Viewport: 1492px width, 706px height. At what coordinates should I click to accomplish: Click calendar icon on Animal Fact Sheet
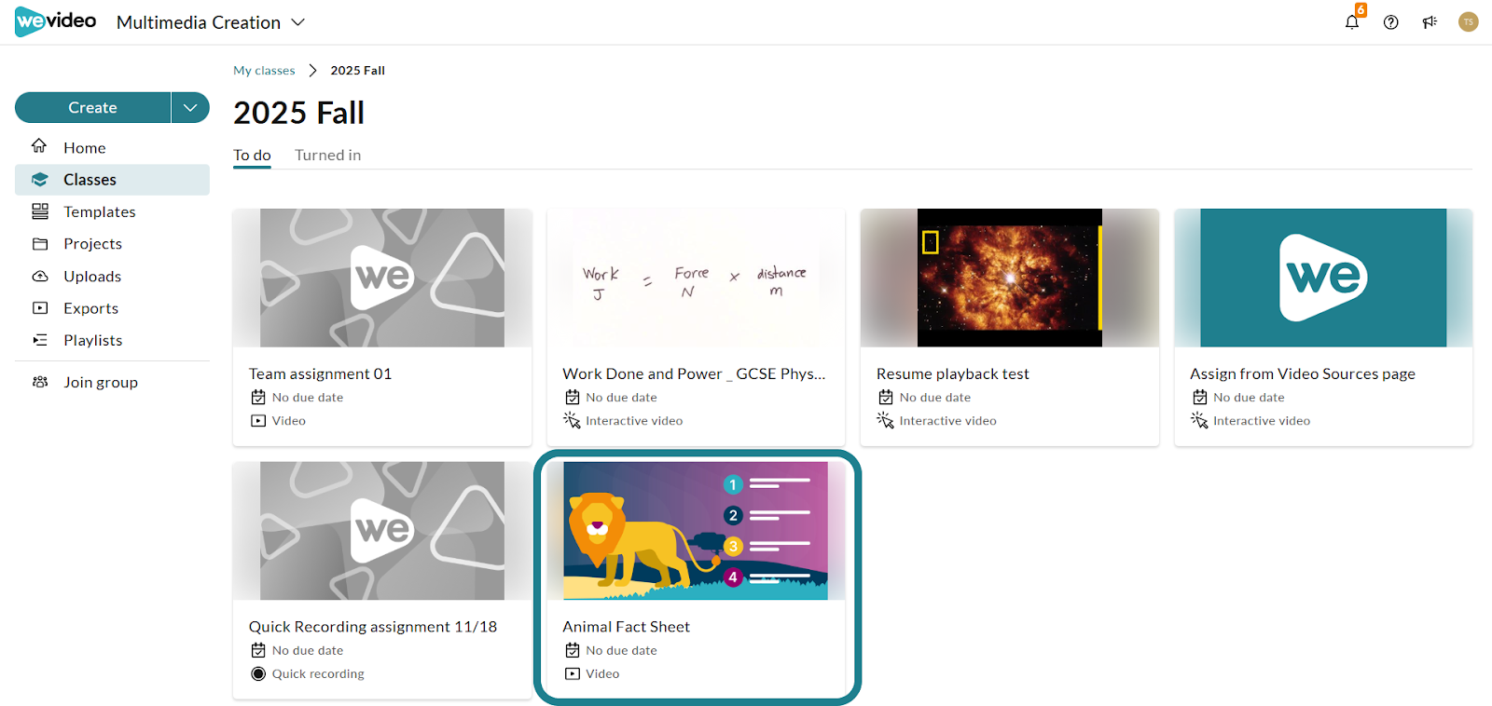pos(573,650)
